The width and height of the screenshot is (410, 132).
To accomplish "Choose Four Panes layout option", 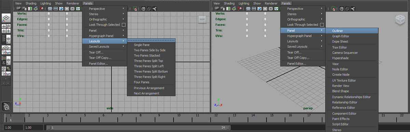I will click(151, 82).
